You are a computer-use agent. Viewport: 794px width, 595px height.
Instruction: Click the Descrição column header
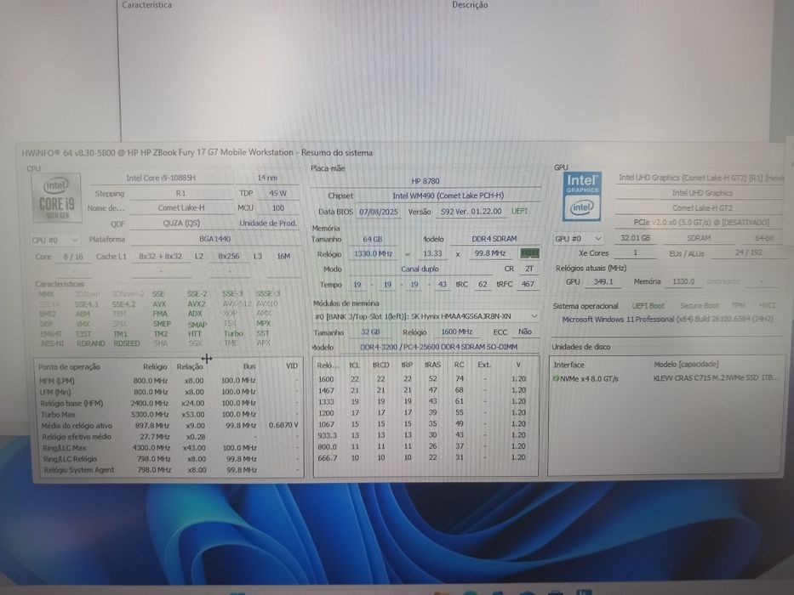click(470, 5)
